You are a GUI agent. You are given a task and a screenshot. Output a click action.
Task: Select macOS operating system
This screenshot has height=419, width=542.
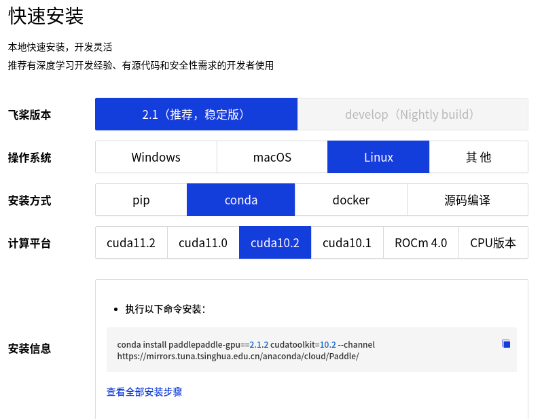pos(272,157)
